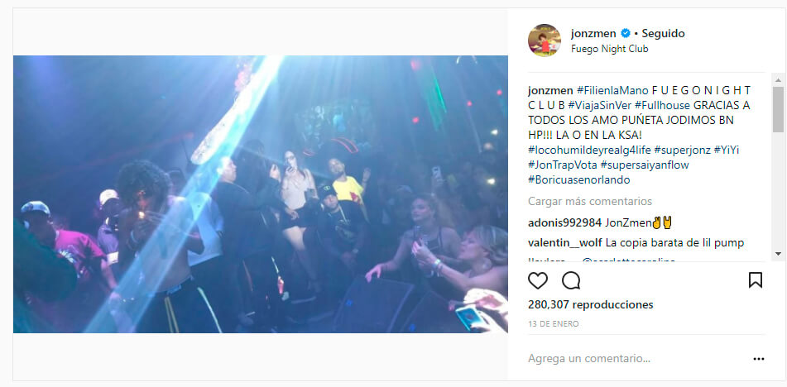Click the verified badge next to jonzmen

point(626,34)
